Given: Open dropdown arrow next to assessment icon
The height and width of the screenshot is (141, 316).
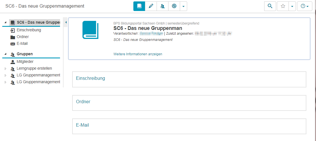Looking at the screenshot, I should click(x=183, y=6).
